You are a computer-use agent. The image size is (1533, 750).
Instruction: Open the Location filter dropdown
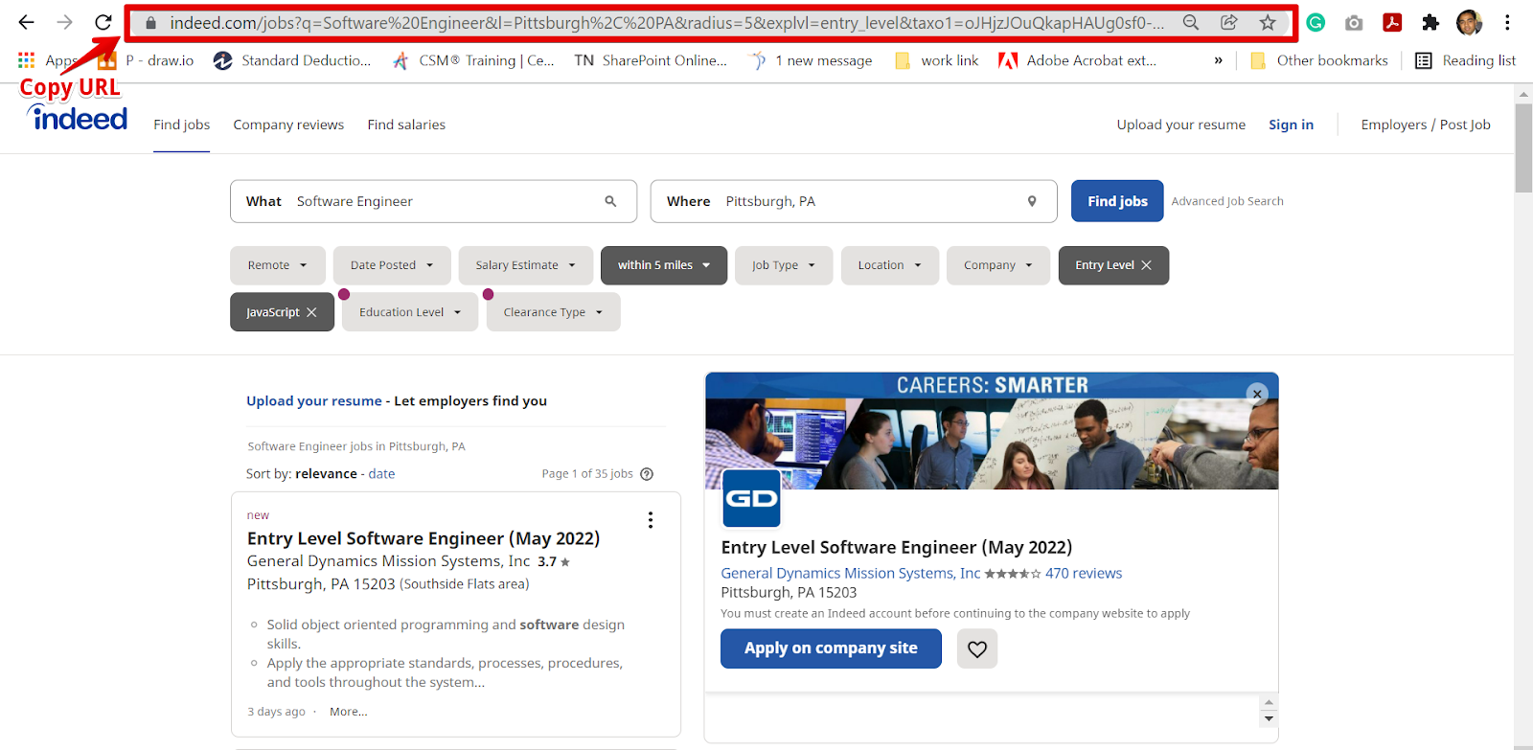click(x=890, y=265)
